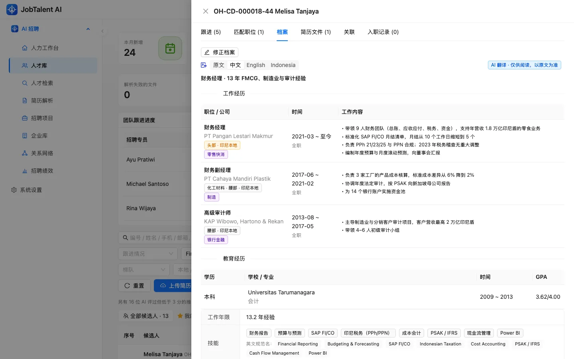Click the 修正档案 edit button

tap(220, 52)
